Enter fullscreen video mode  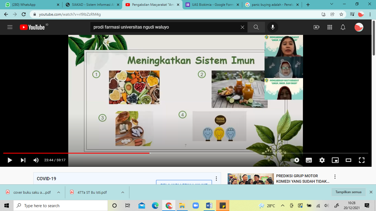pyautogui.click(x=362, y=160)
